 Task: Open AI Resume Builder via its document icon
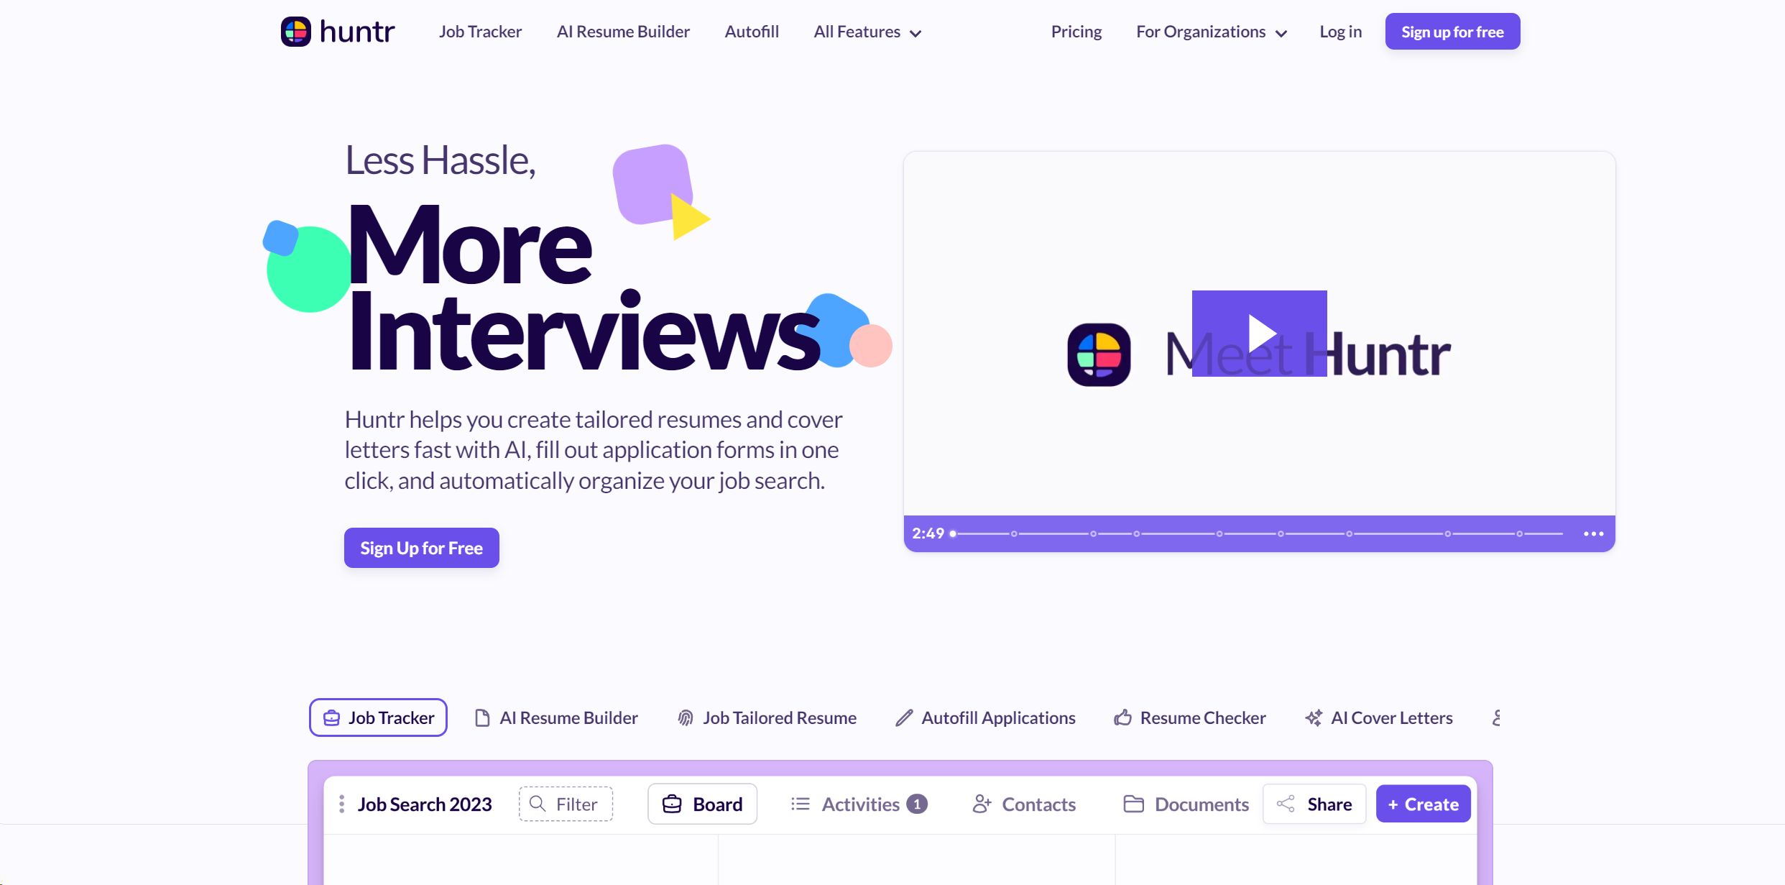(x=483, y=717)
